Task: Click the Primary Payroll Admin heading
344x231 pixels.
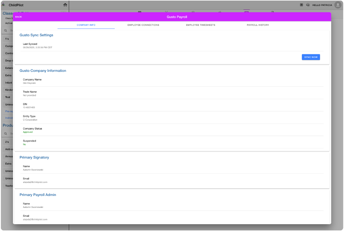Action: tap(38, 195)
